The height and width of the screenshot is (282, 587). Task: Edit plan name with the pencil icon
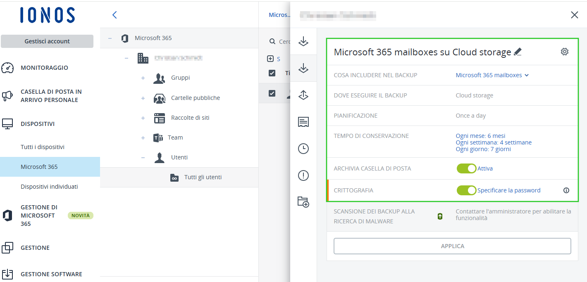518,51
